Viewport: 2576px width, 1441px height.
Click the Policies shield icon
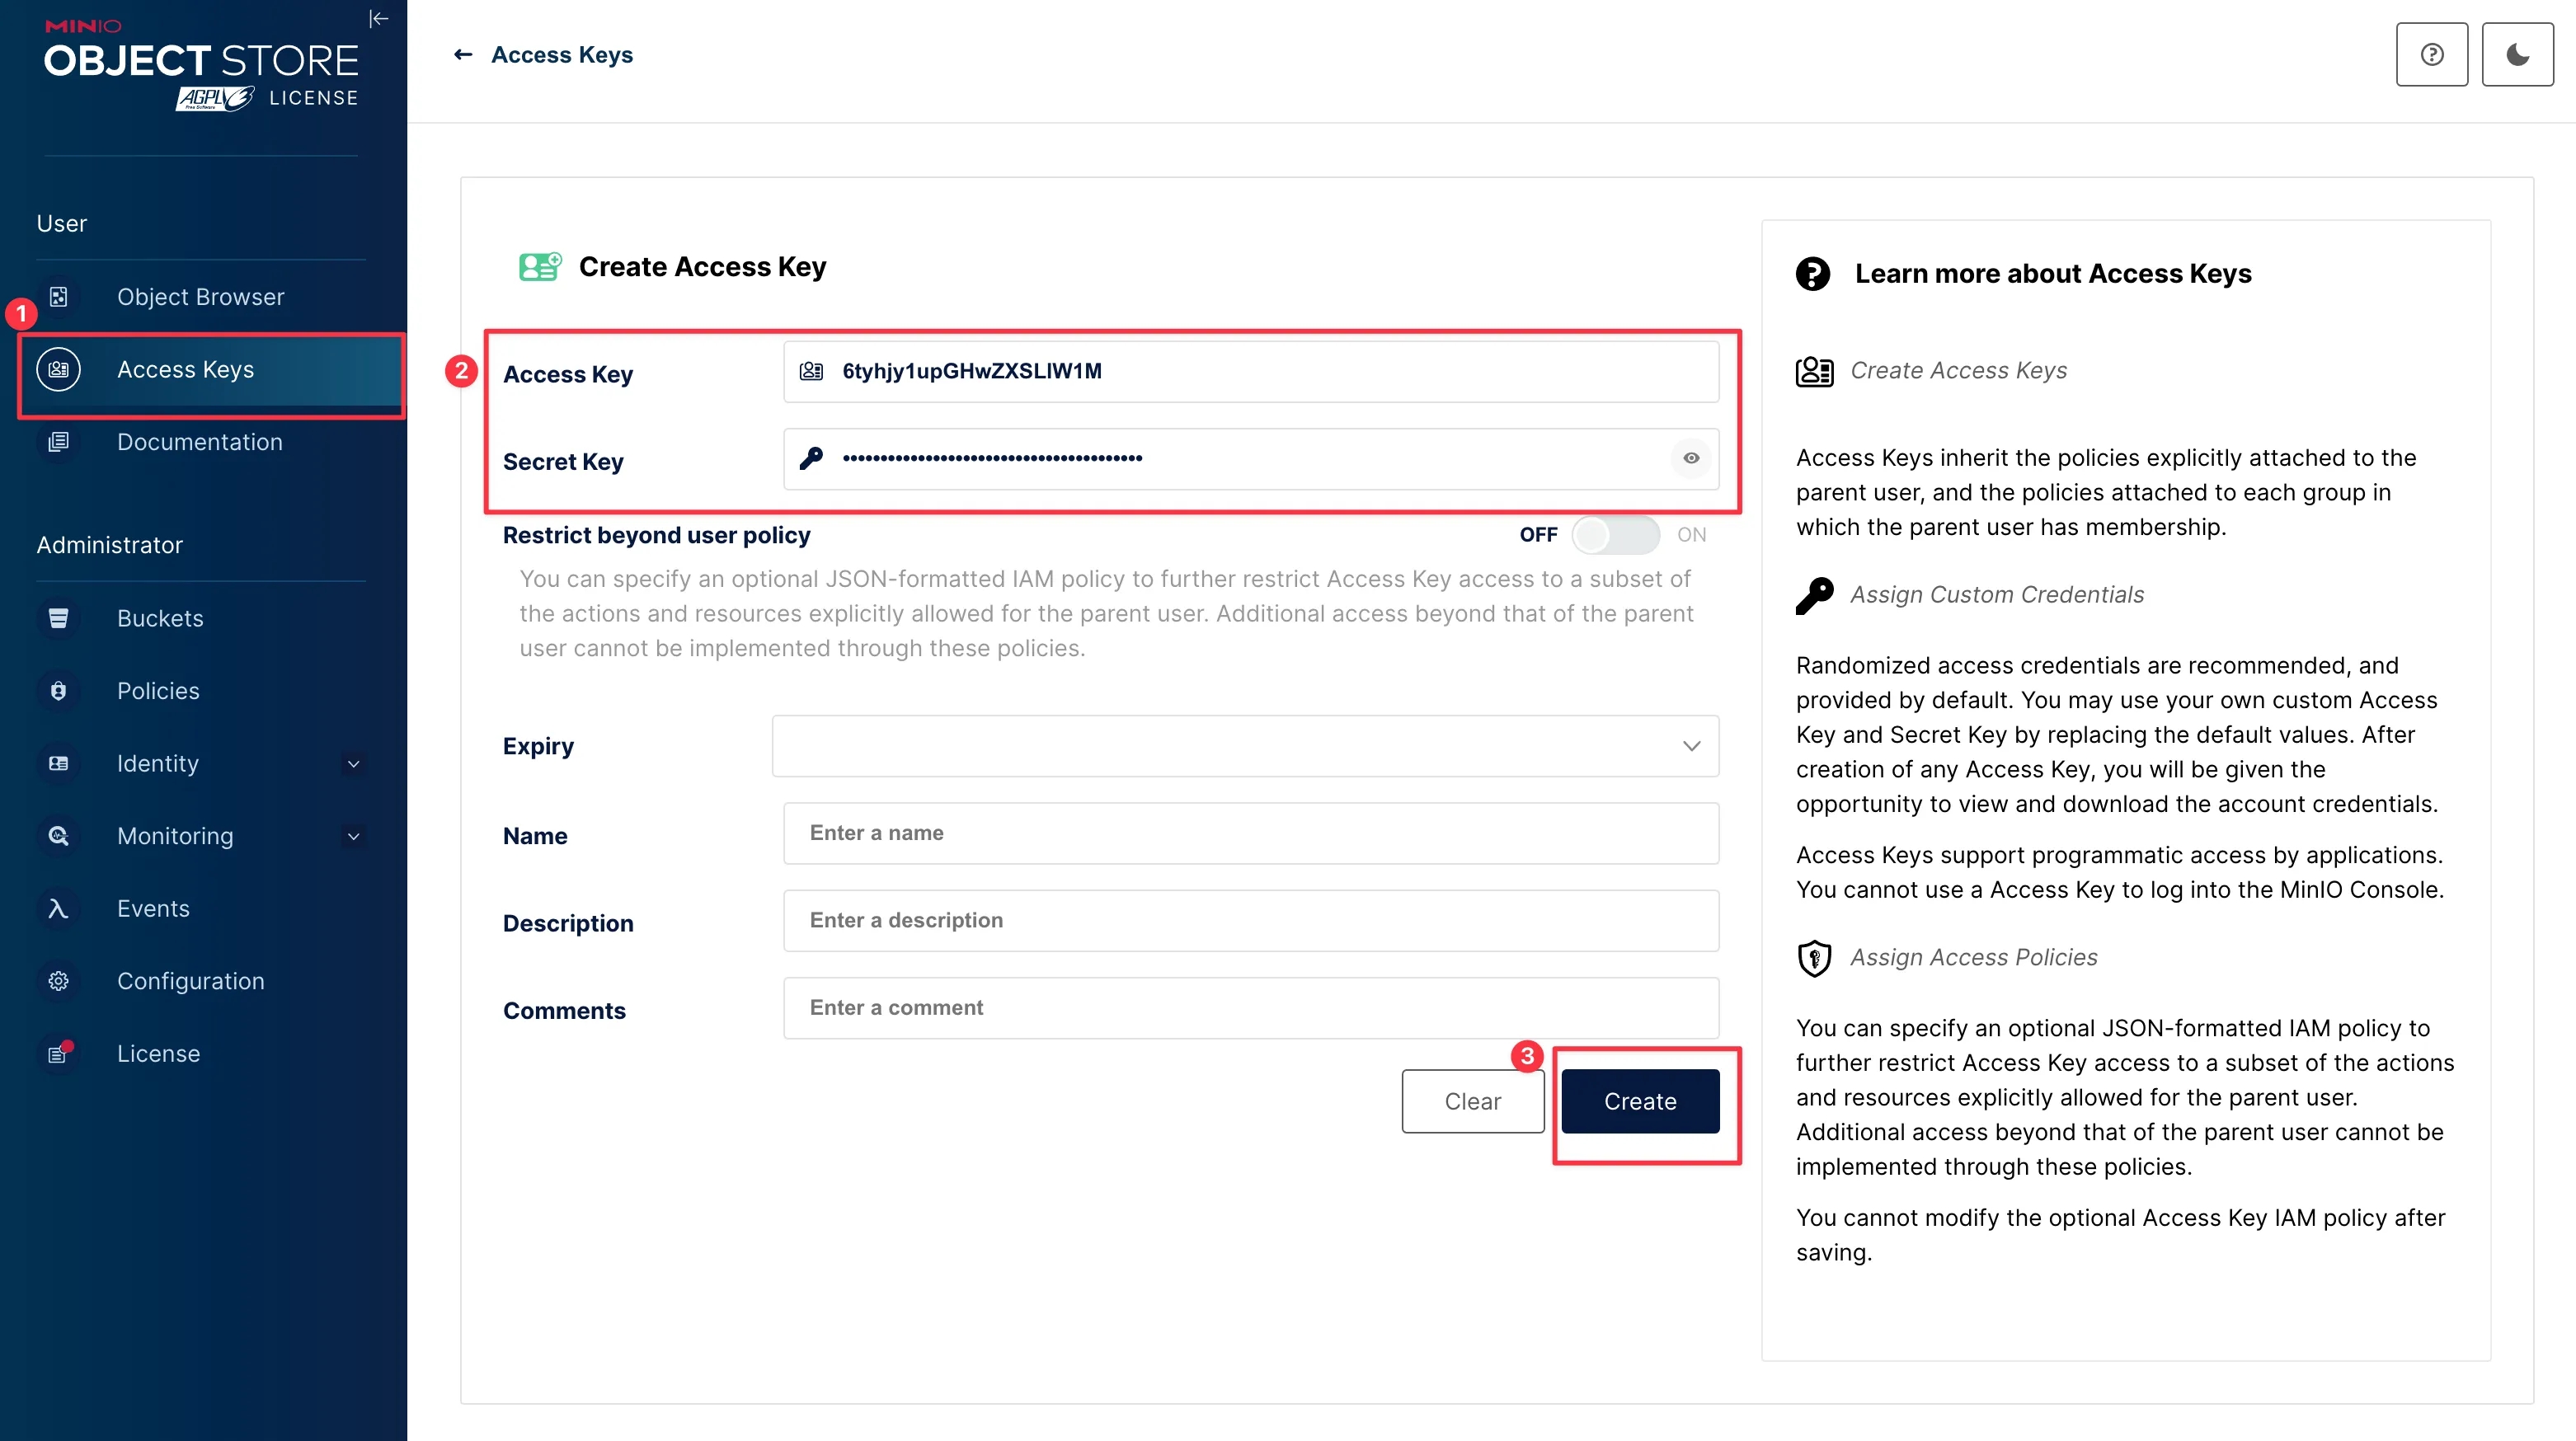[59, 691]
